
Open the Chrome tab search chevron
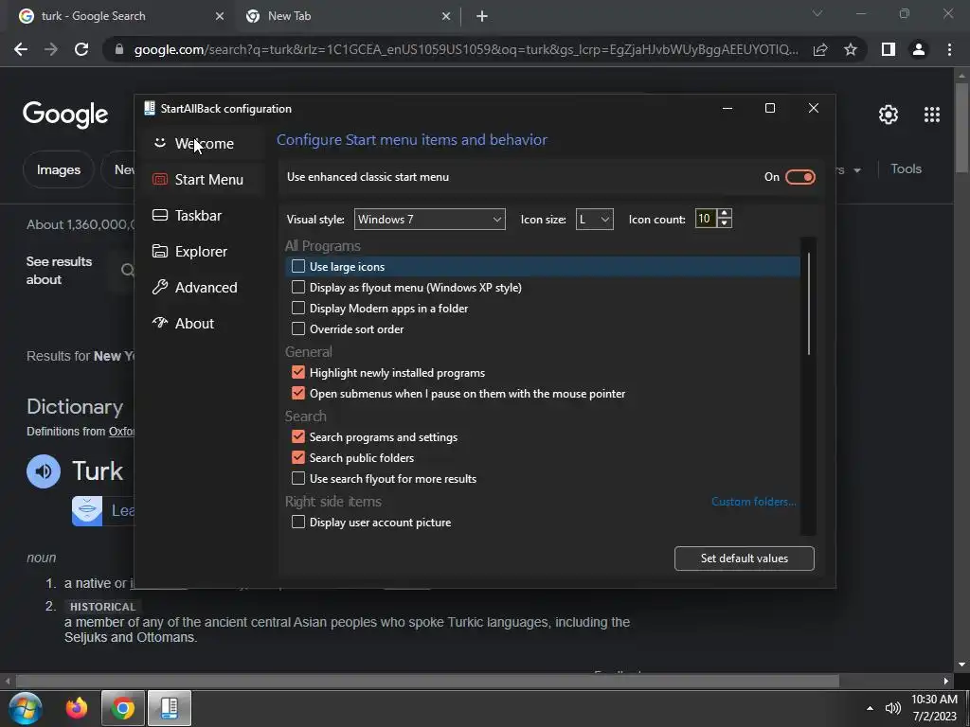[817, 13]
